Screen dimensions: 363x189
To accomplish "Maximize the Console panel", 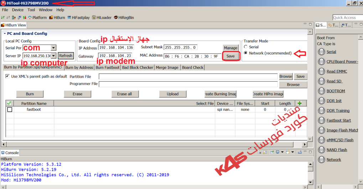I will (x=310, y=152).
